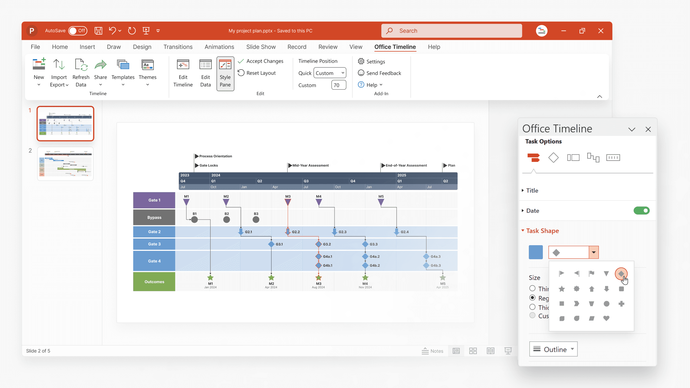Select the star shape in shape picker
This screenshot has height=388, width=690.
(x=562, y=289)
